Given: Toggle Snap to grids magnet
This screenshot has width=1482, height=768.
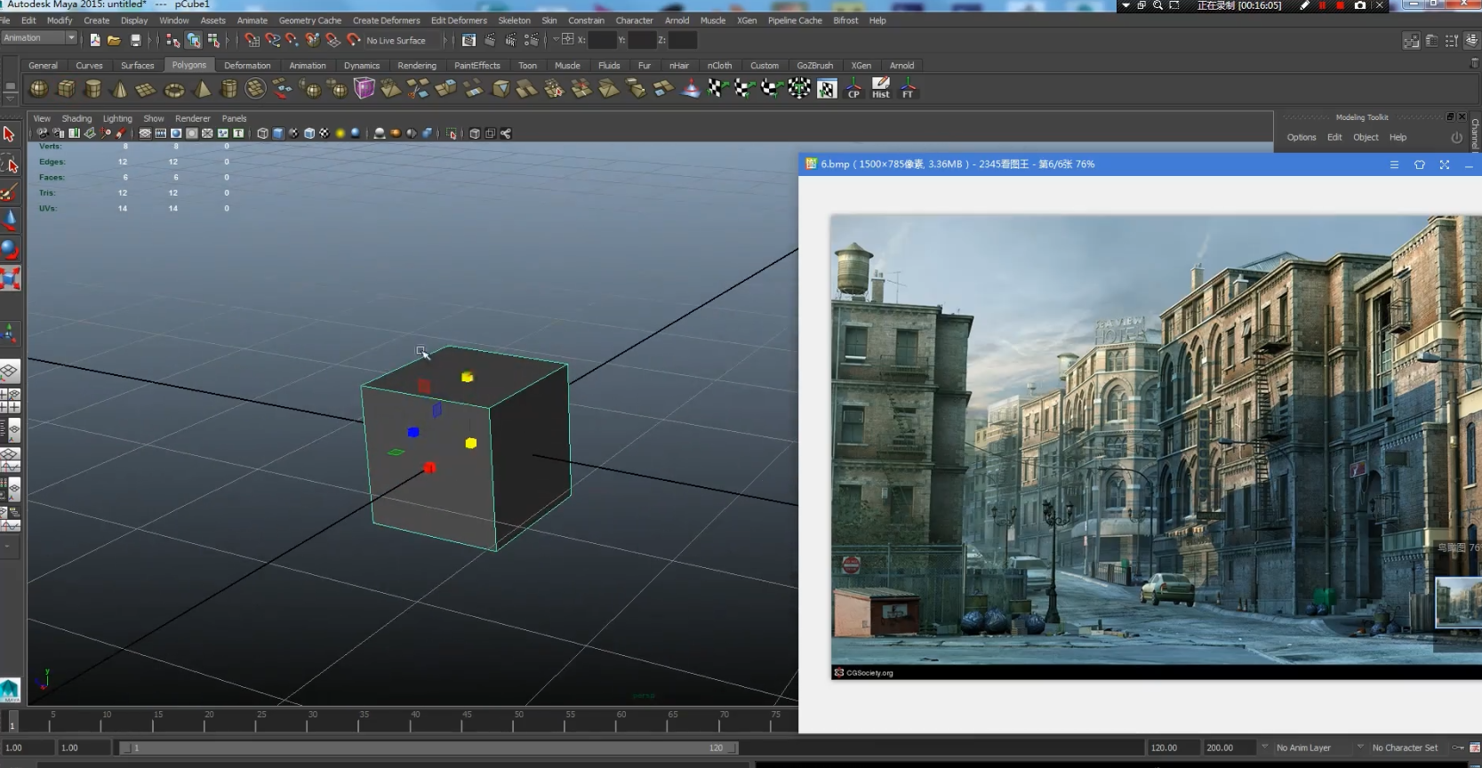Looking at the screenshot, I should point(252,40).
